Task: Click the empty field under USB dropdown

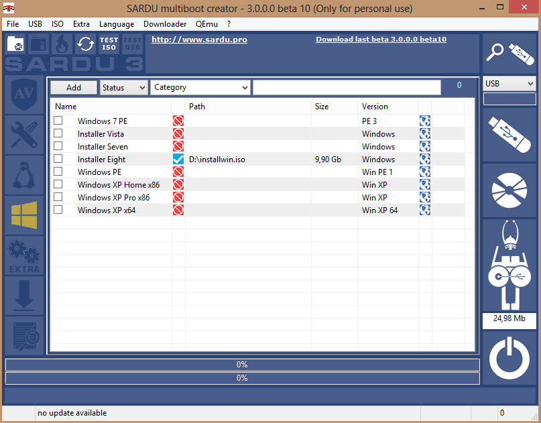Action: pyautogui.click(x=509, y=99)
